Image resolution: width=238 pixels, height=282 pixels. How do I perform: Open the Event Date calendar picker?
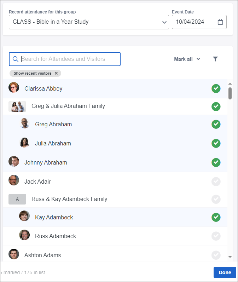[x=220, y=22]
